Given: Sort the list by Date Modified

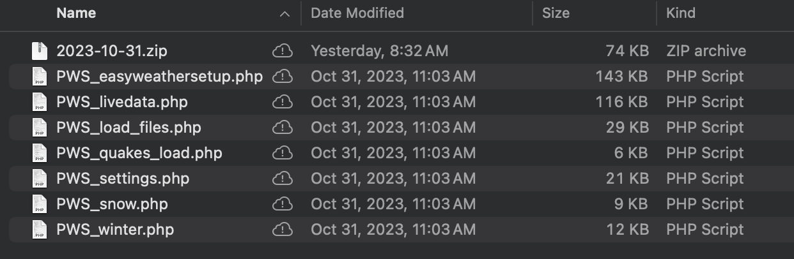Looking at the screenshot, I should (357, 13).
